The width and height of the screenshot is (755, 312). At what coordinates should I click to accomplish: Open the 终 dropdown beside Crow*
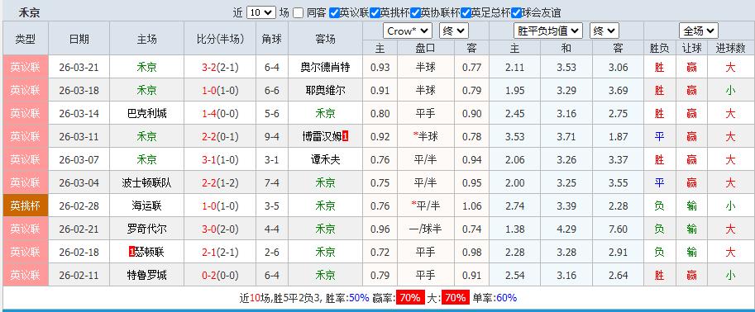point(453,31)
